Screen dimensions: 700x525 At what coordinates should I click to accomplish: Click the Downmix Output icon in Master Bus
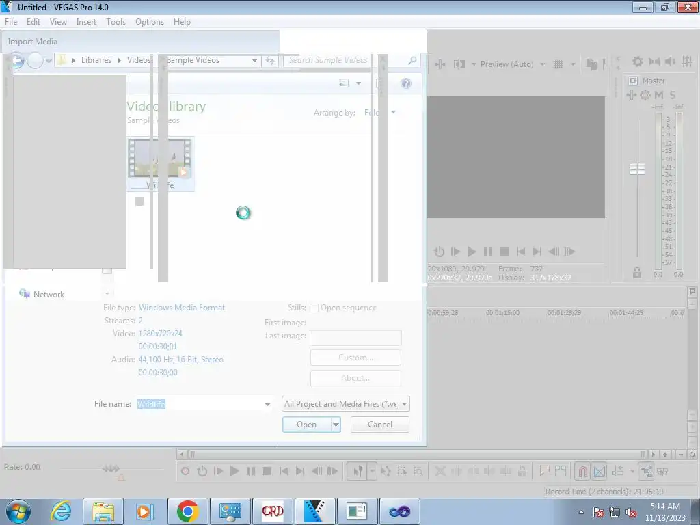(654, 62)
